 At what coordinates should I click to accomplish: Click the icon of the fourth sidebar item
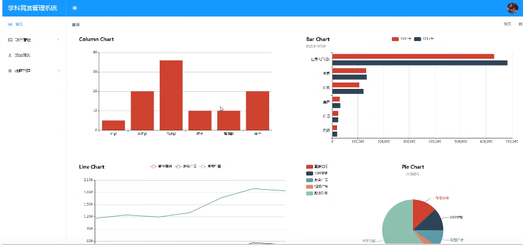[x=10, y=71]
